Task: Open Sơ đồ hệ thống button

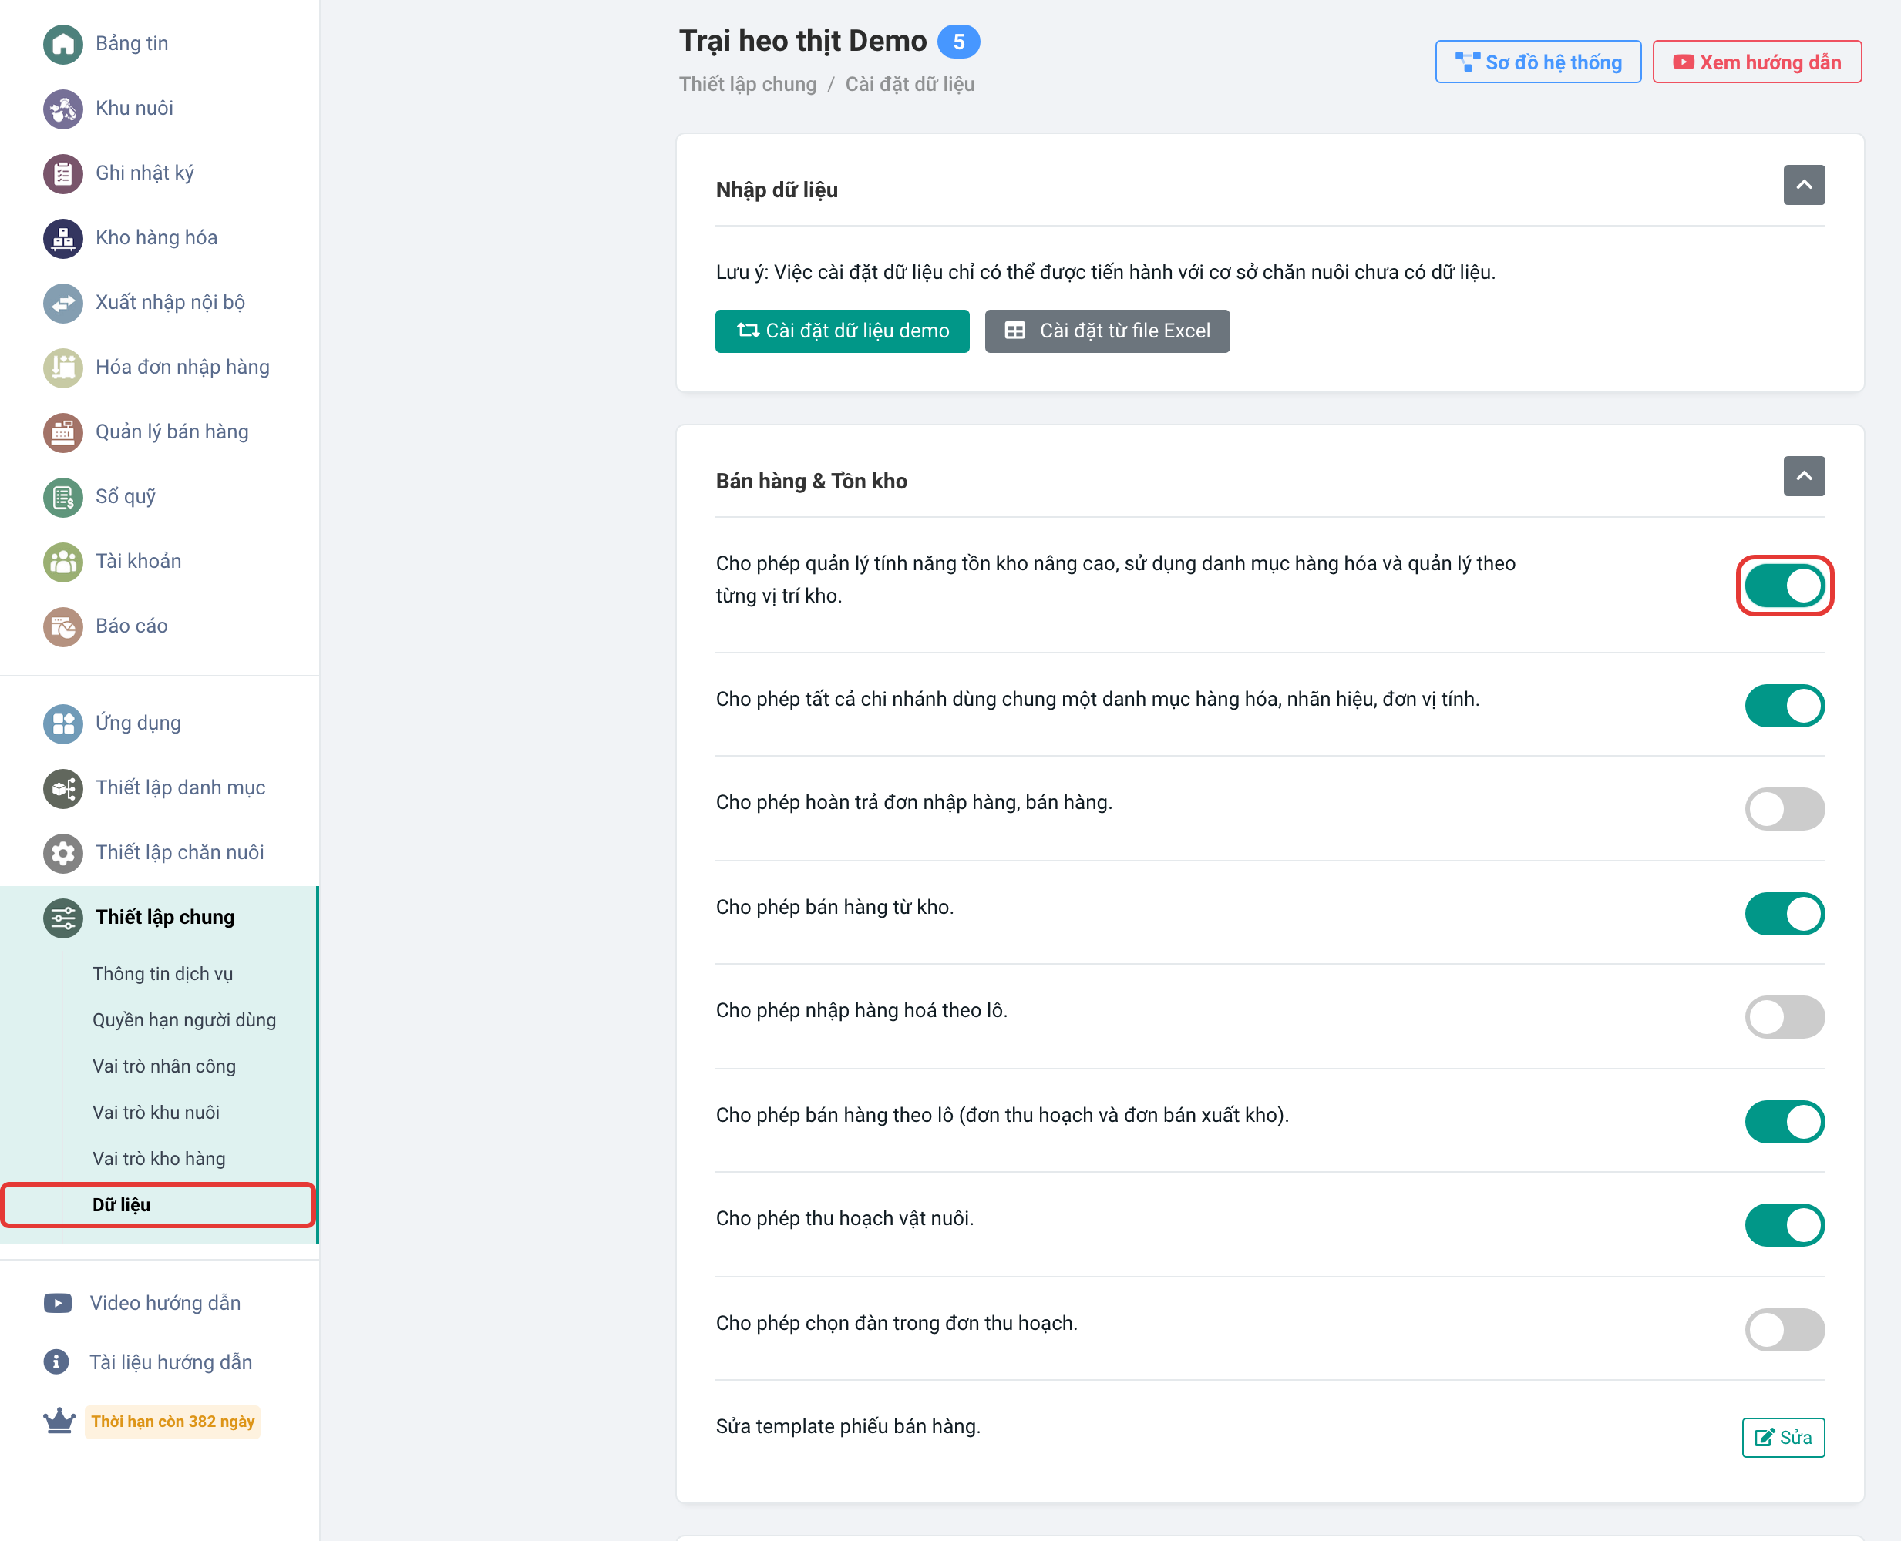Action: coord(1537,62)
